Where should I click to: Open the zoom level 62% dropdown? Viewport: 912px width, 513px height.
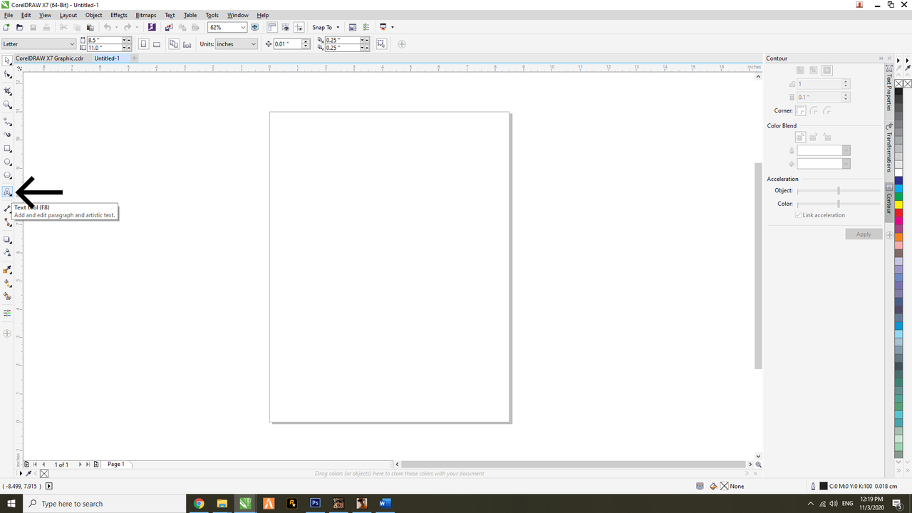(x=243, y=27)
